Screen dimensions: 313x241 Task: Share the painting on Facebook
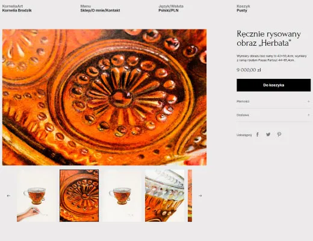pos(258,134)
